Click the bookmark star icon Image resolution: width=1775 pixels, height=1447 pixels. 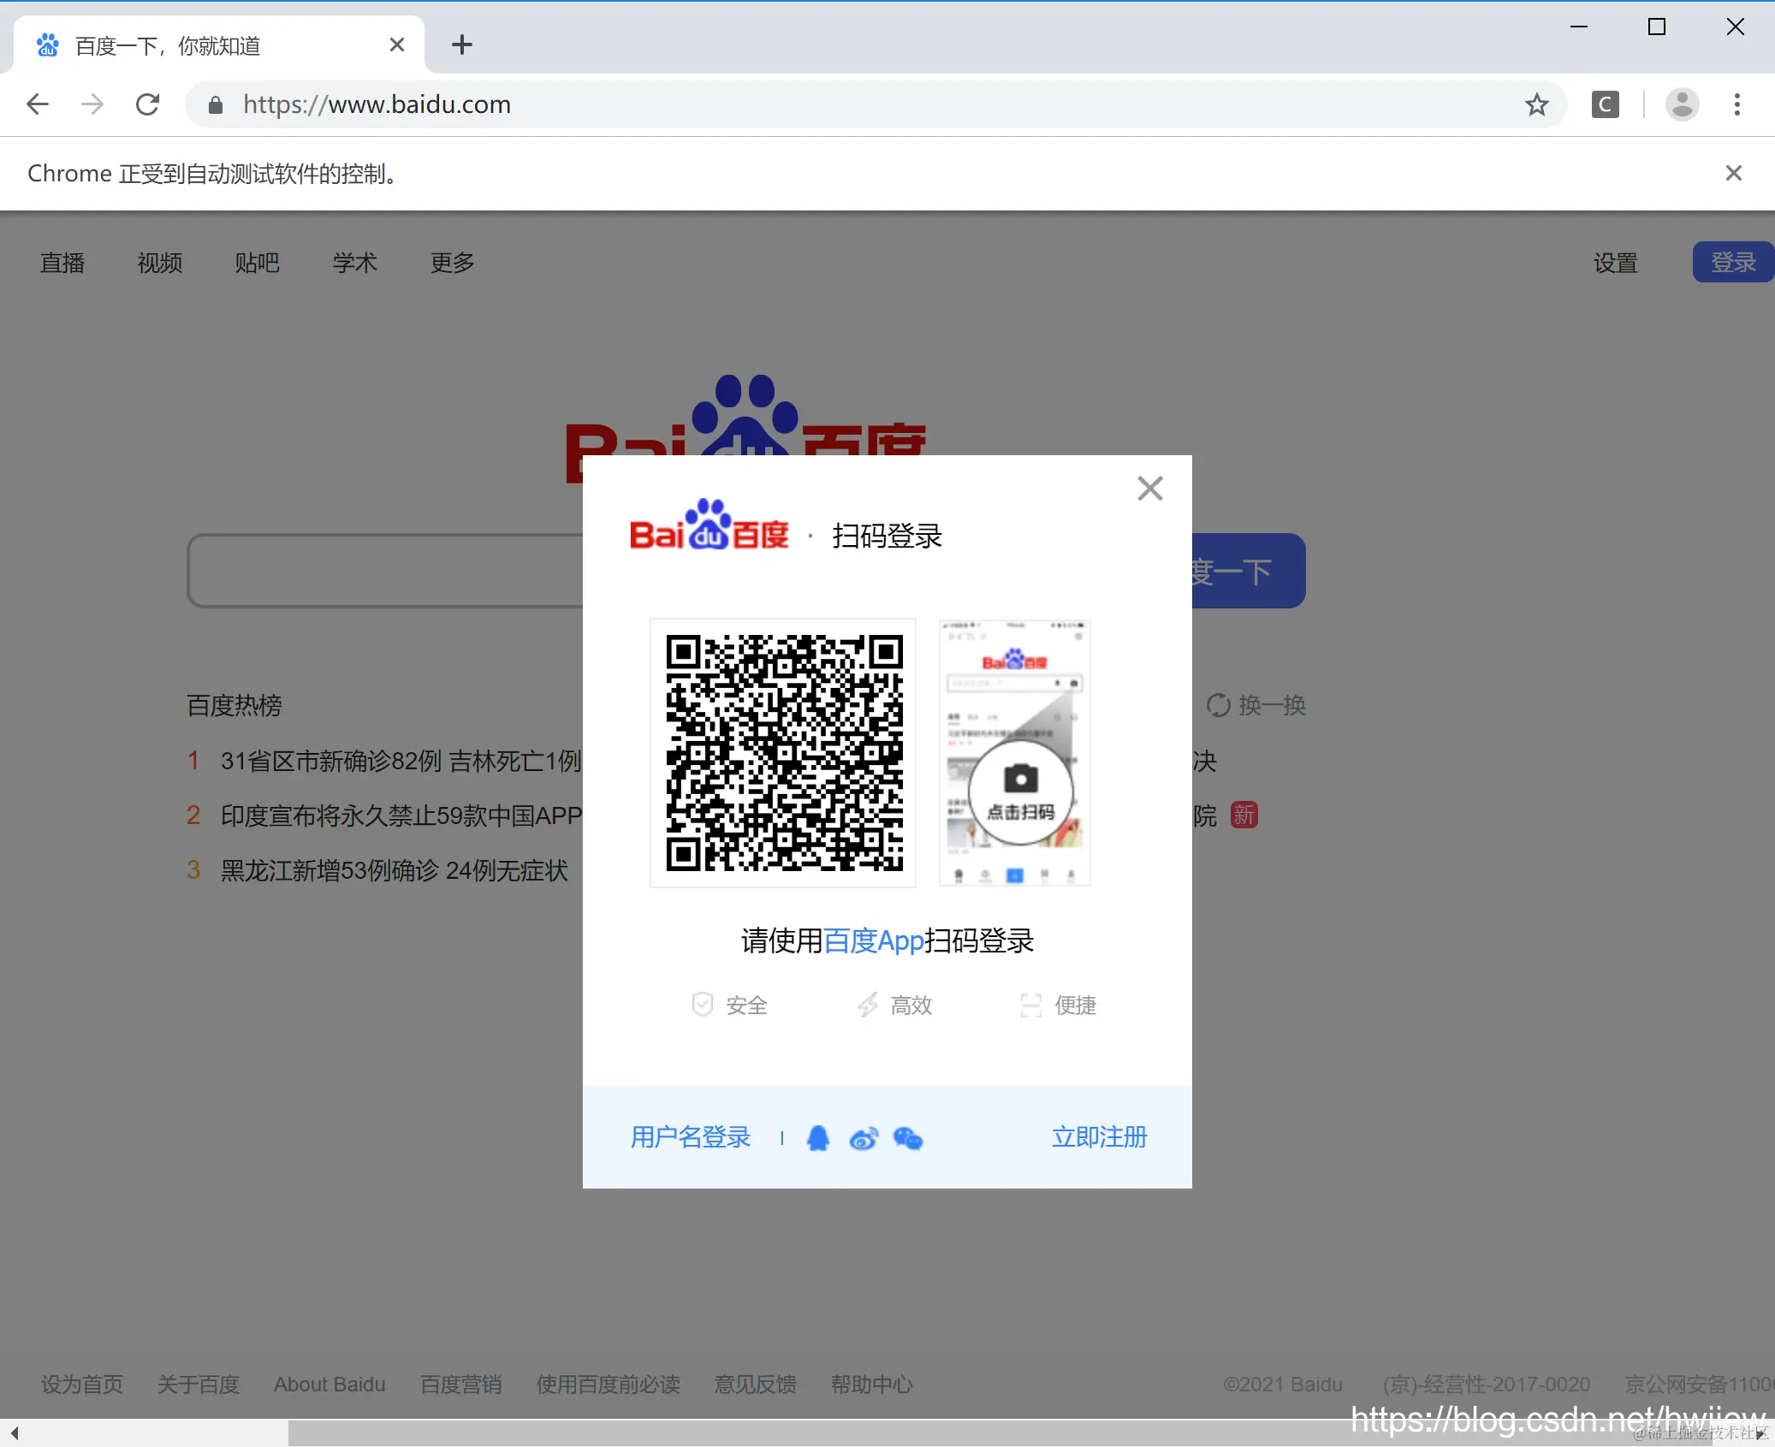[x=1536, y=104]
